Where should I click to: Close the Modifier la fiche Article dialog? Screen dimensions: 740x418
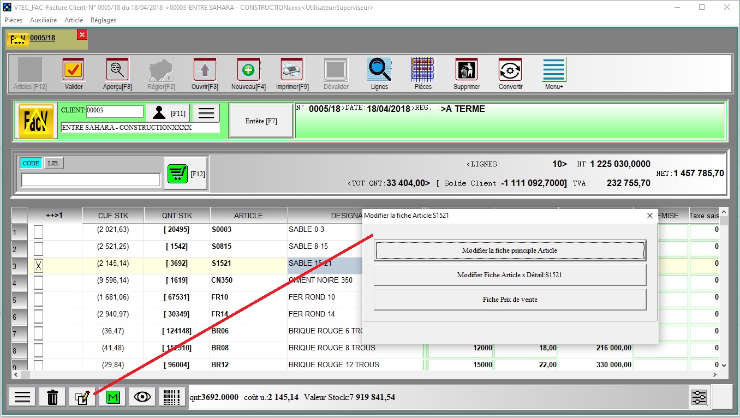649,216
